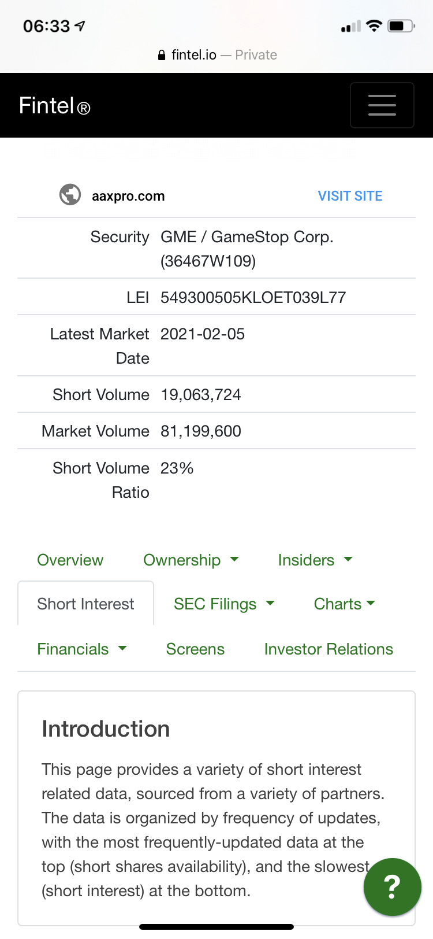The height and width of the screenshot is (939, 433).
Task: Open the hamburger navigation menu
Action: tap(382, 105)
